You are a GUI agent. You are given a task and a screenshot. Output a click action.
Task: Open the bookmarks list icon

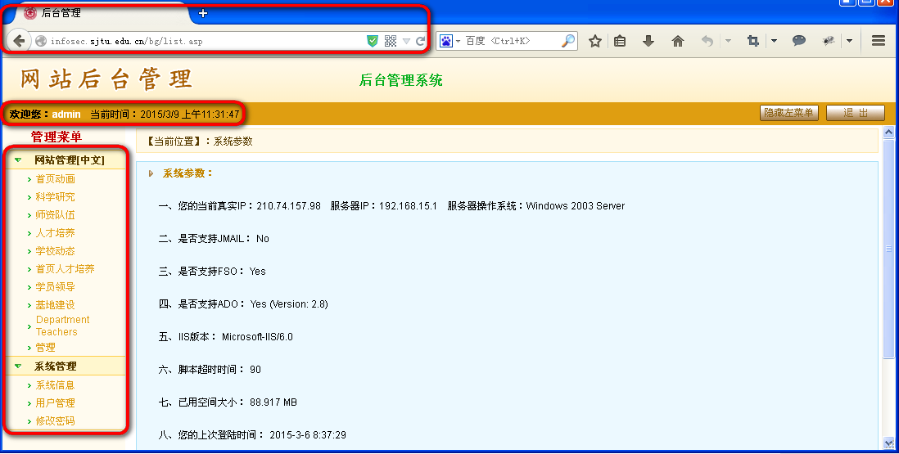click(x=620, y=41)
